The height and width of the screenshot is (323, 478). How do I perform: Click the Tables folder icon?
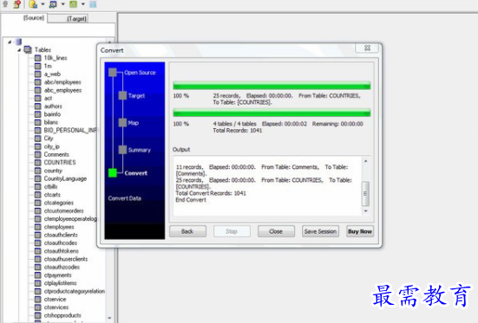point(28,49)
